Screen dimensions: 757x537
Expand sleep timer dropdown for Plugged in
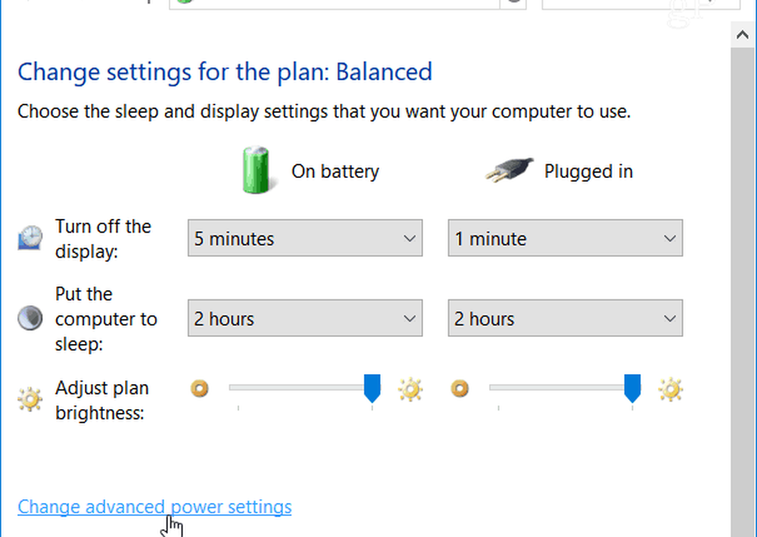[x=565, y=319]
